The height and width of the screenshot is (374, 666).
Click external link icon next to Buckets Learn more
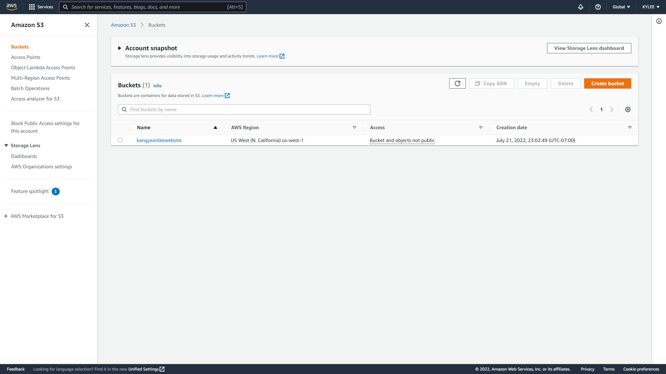point(227,96)
